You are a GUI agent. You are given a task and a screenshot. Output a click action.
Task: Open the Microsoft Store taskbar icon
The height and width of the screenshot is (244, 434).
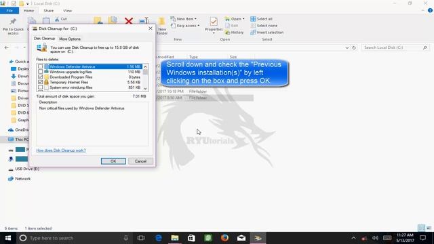(x=191, y=238)
